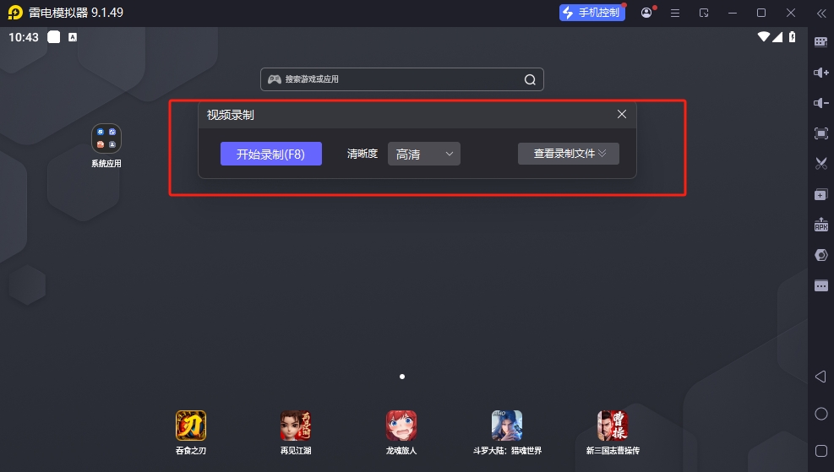Image resolution: width=834 pixels, height=472 pixels.
Task: Open the hamburger menu in title bar
Action: pos(675,13)
